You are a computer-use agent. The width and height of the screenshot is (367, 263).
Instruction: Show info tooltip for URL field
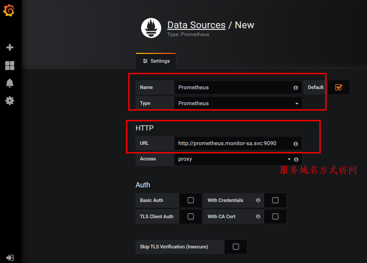pyautogui.click(x=295, y=144)
